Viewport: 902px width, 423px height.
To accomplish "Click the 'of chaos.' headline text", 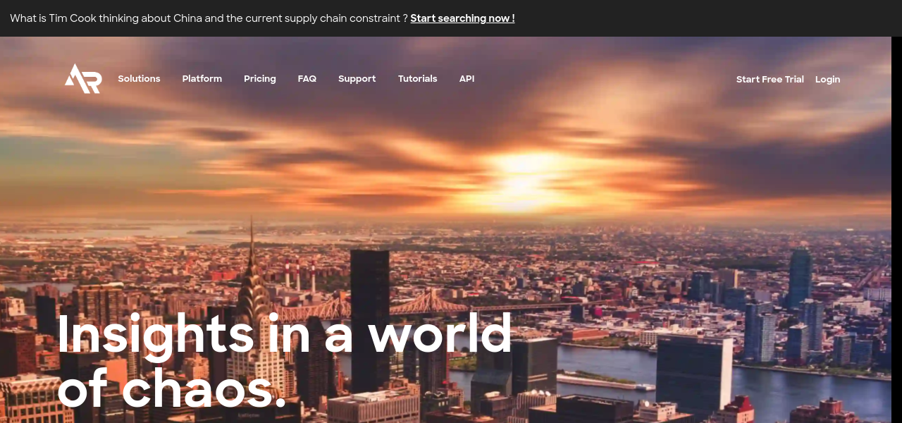I will pos(172,390).
